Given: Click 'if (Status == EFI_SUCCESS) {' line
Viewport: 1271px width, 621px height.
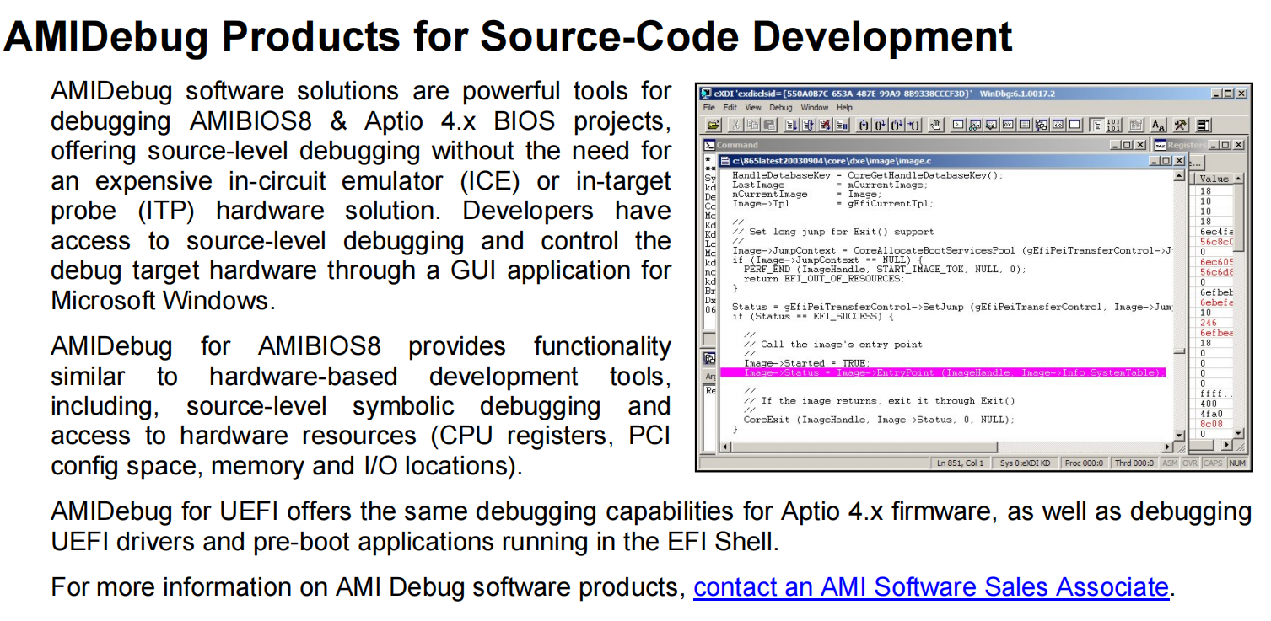Looking at the screenshot, I should (815, 317).
